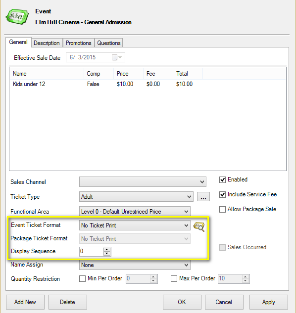Expand the Sales Channel dropdown
The height and width of the screenshot is (313, 296).
[143, 182]
